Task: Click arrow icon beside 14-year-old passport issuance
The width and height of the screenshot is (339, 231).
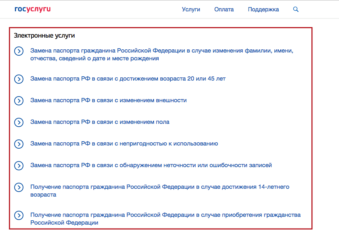Action: [x=19, y=187]
